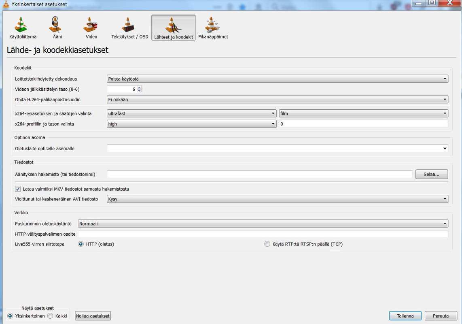Select the HTTP (oletus) radio button

(x=81, y=244)
